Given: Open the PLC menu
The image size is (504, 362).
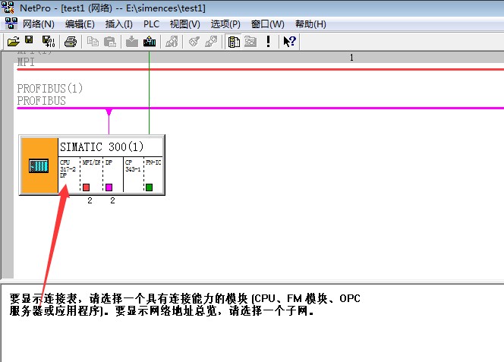Looking at the screenshot, I should tap(151, 24).
